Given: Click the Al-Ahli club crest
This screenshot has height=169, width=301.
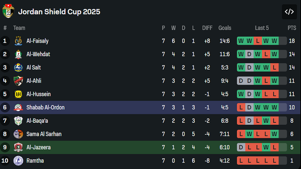Looking at the screenshot, I should 18,81.
